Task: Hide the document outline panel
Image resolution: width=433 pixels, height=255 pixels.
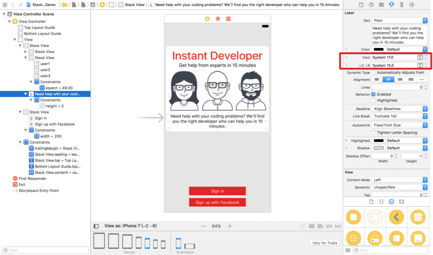Action: (96, 226)
